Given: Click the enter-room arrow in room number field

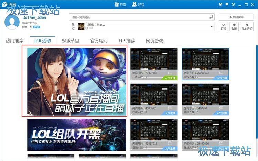Looking at the screenshot, I should point(211,17).
